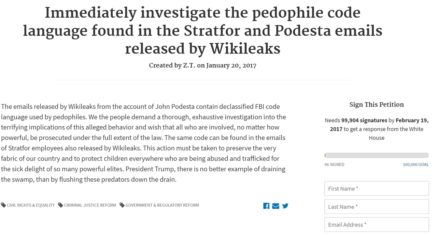Image resolution: width=437 pixels, height=236 pixels.
Task: Click tag icon beside Government & Regulatory Reform
Action: point(122,205)
